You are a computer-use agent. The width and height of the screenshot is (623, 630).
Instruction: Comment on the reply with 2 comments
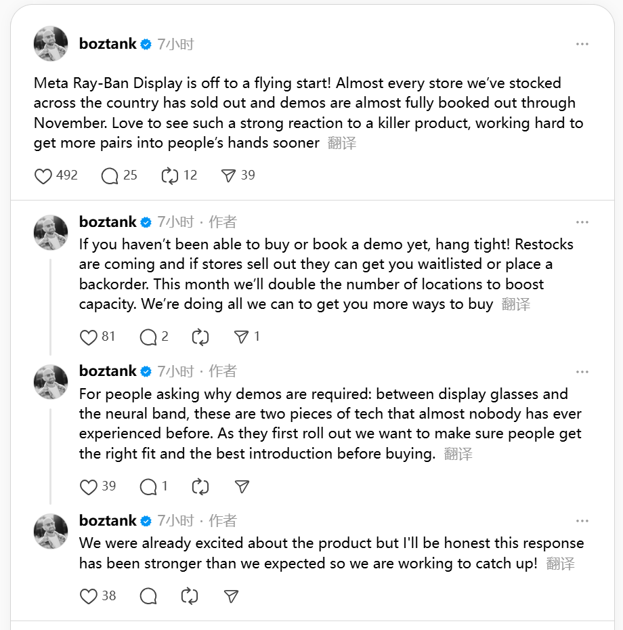pyautogui.click(x=148, y=337)
